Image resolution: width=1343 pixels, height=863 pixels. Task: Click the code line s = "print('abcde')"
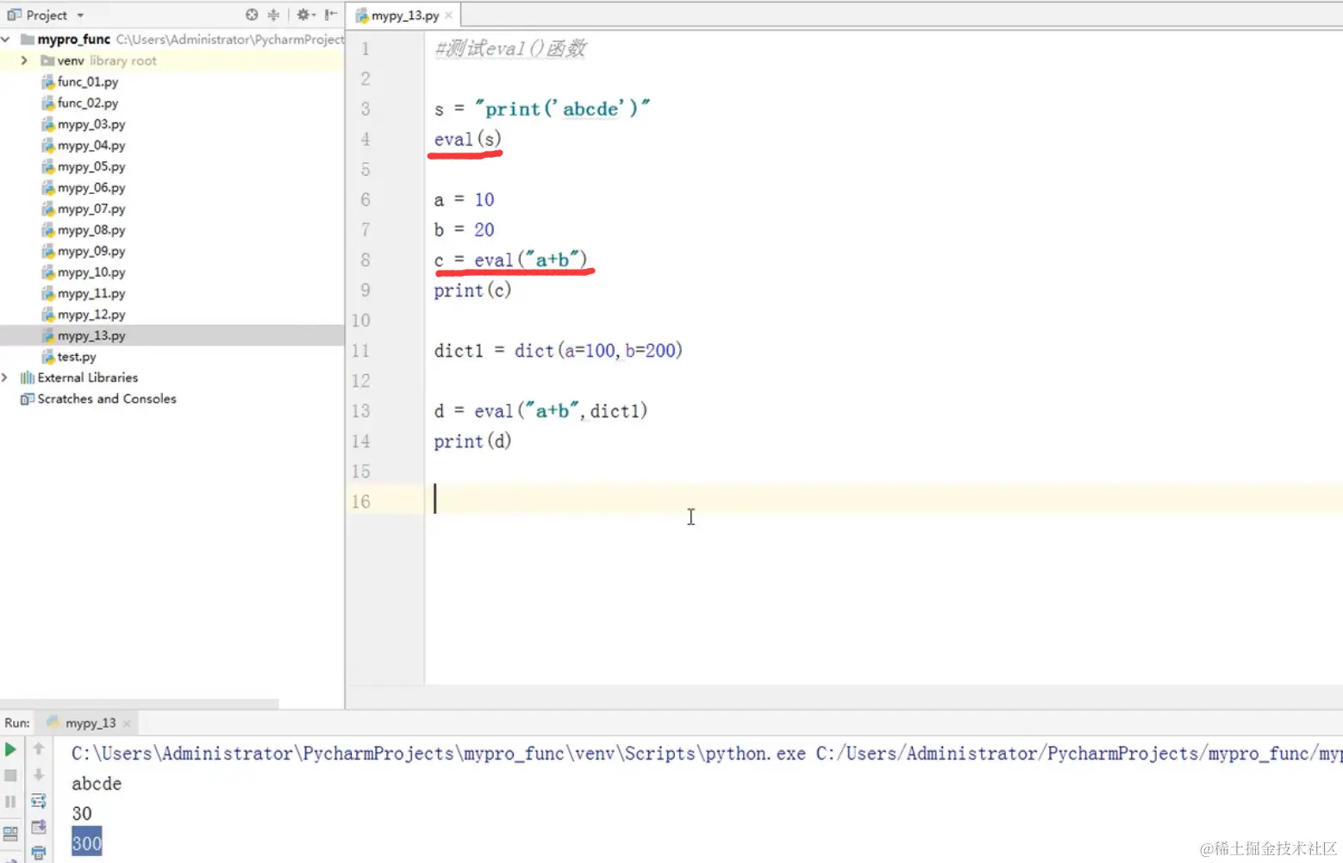(x=542, y=109)
